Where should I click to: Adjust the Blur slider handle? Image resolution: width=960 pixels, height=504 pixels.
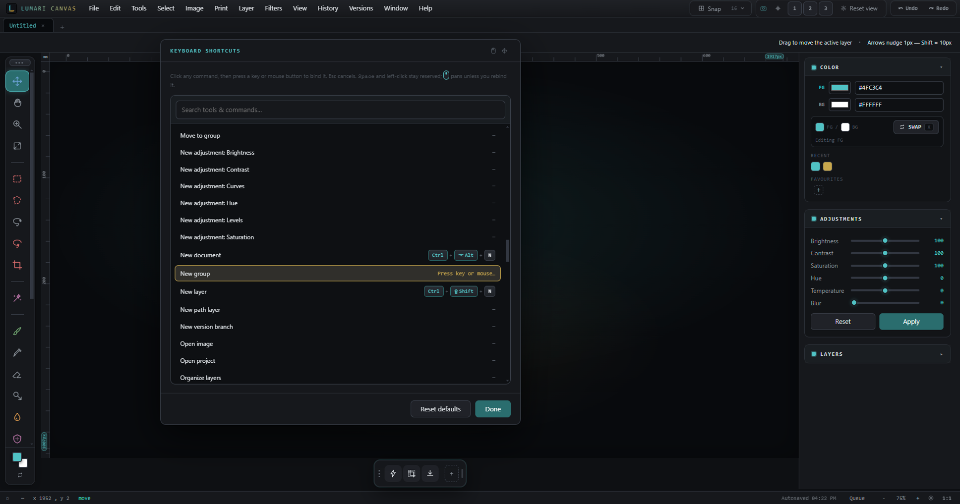click(854, 303)
